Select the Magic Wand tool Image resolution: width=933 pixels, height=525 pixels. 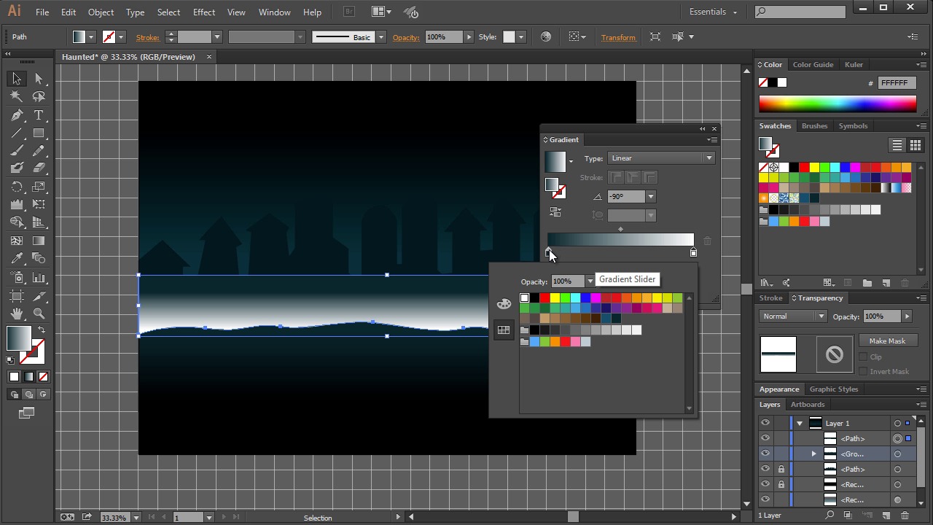point(17,96)
